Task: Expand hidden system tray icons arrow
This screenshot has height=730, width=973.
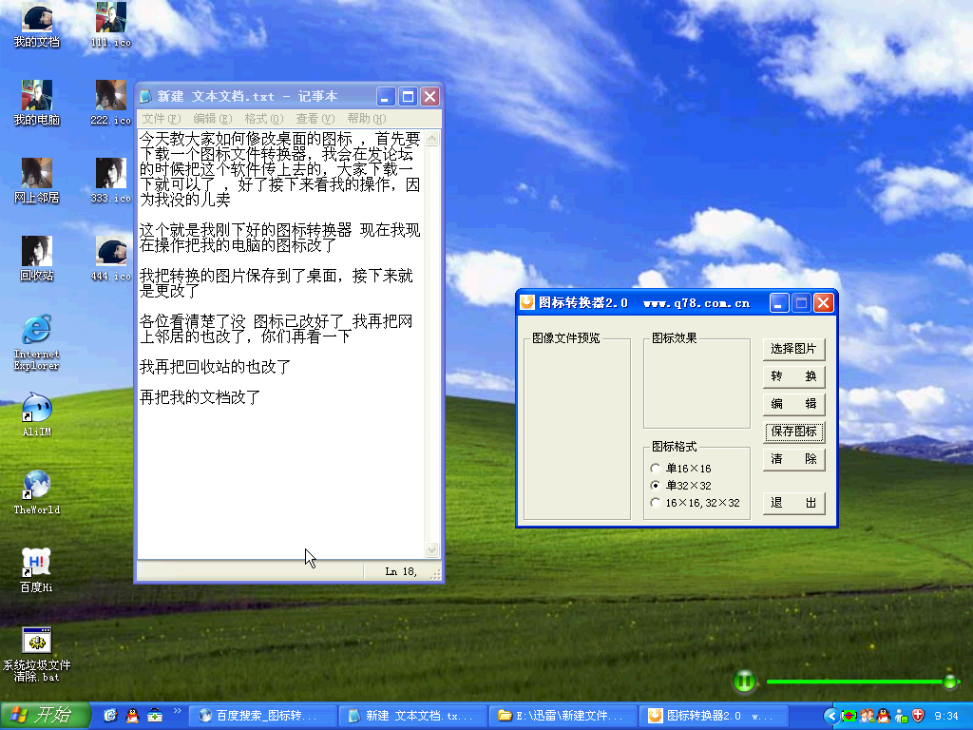Action: tap(831, 716)
